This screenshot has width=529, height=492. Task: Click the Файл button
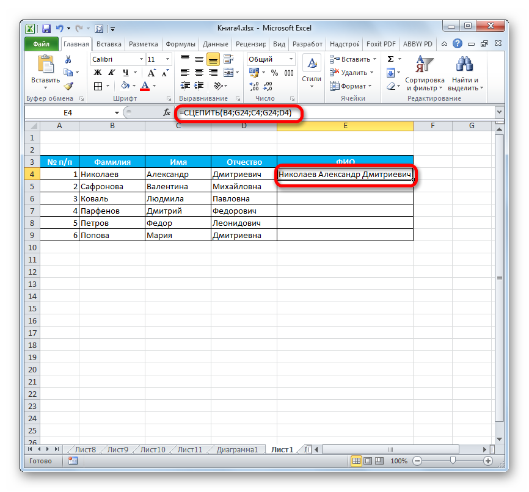click(x=42, y=44)
